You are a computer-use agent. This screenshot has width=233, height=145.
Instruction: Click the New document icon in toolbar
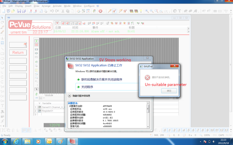pos(3,11)
